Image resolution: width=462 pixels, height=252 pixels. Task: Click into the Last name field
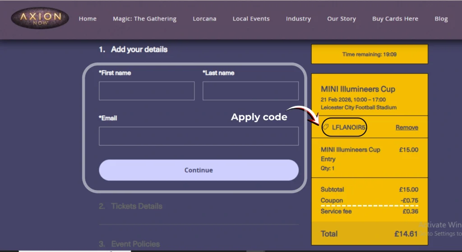(x=250, y=91)
